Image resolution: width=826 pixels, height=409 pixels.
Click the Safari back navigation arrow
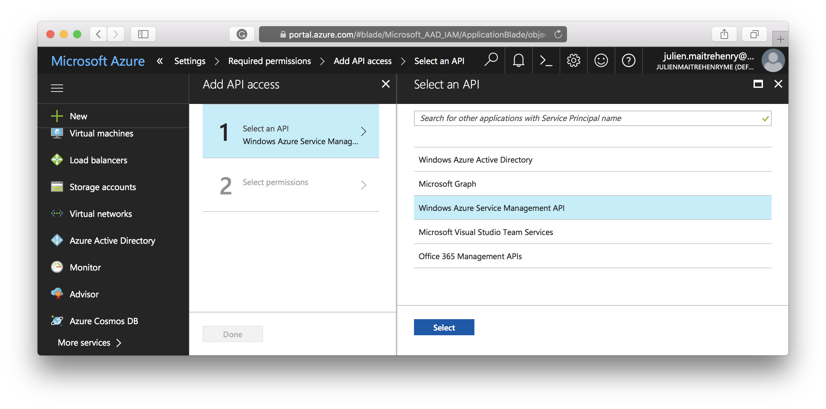coord(99,34)
